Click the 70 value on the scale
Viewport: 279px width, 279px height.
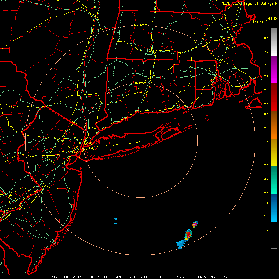tap(266, 64)
